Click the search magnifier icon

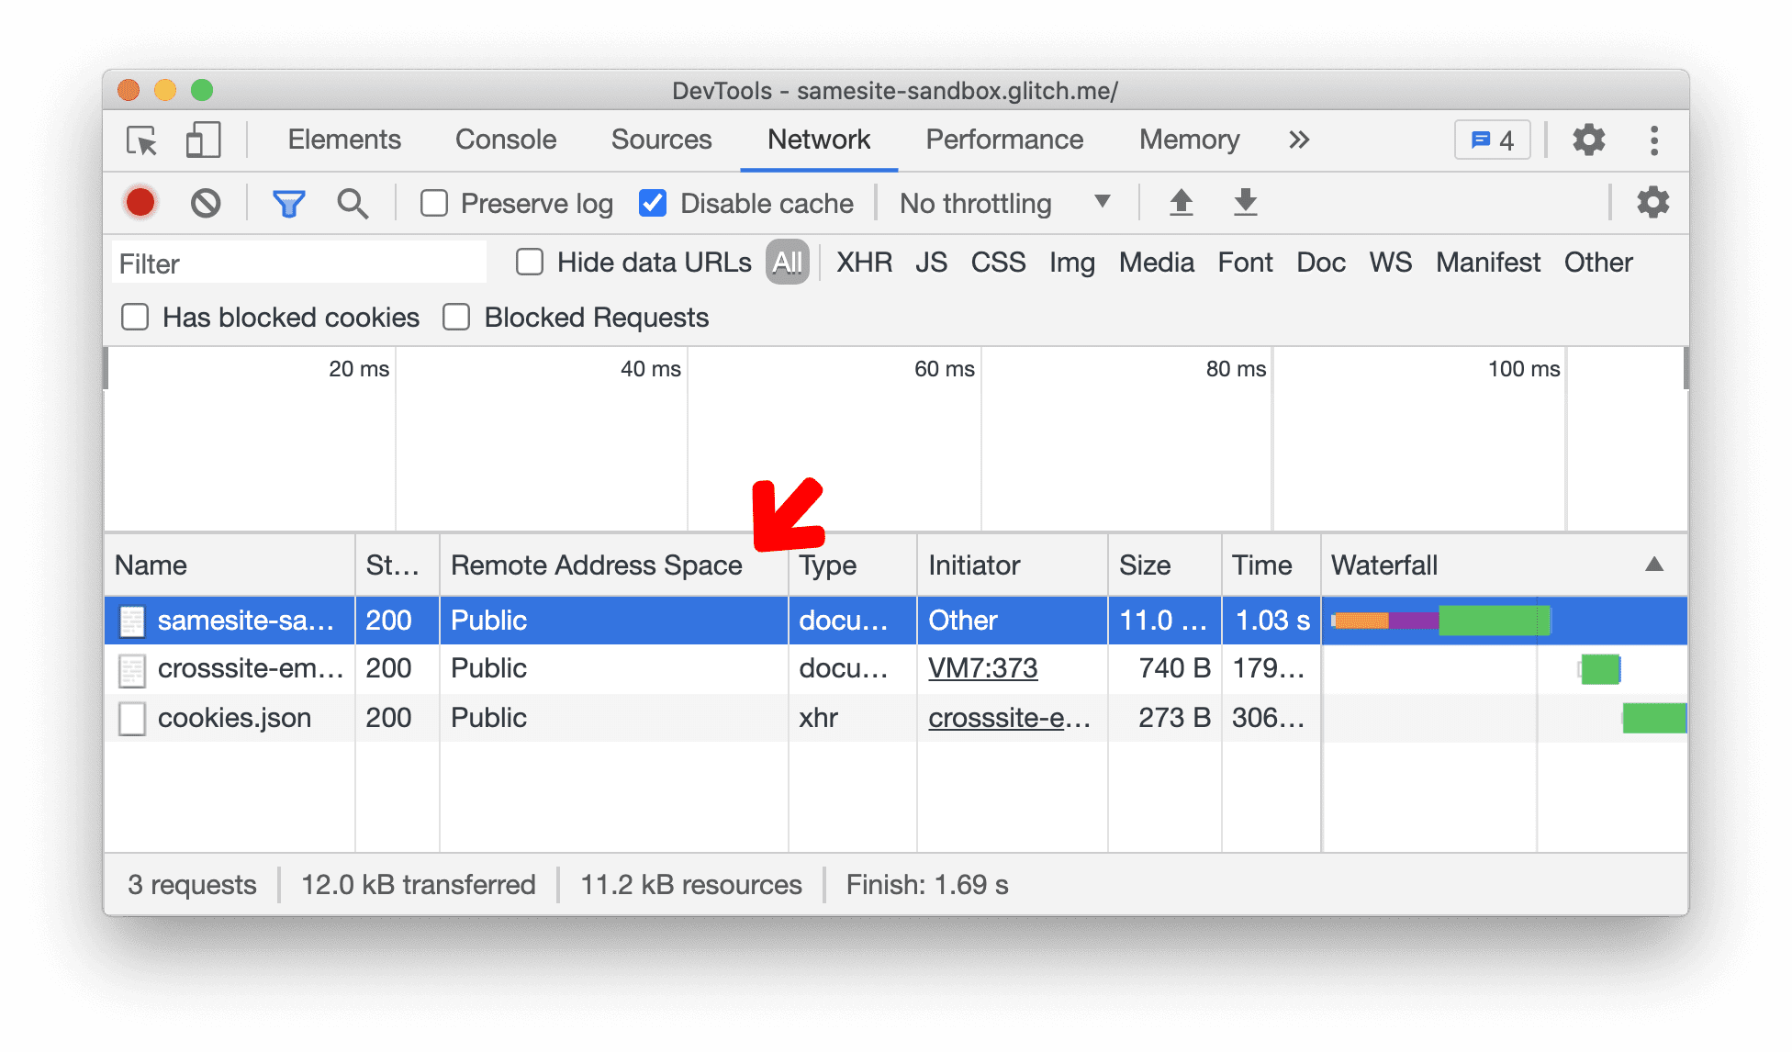click(350, 203)
